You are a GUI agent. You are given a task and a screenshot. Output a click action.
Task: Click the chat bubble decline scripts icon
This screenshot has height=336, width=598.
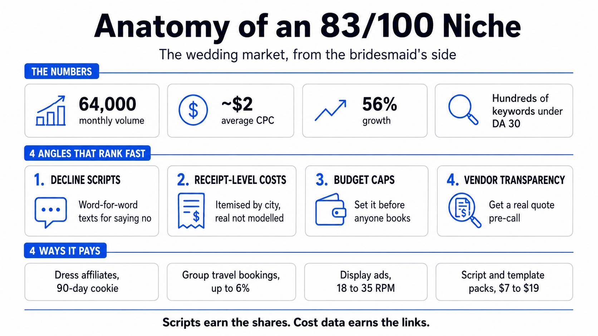(50, 212)
